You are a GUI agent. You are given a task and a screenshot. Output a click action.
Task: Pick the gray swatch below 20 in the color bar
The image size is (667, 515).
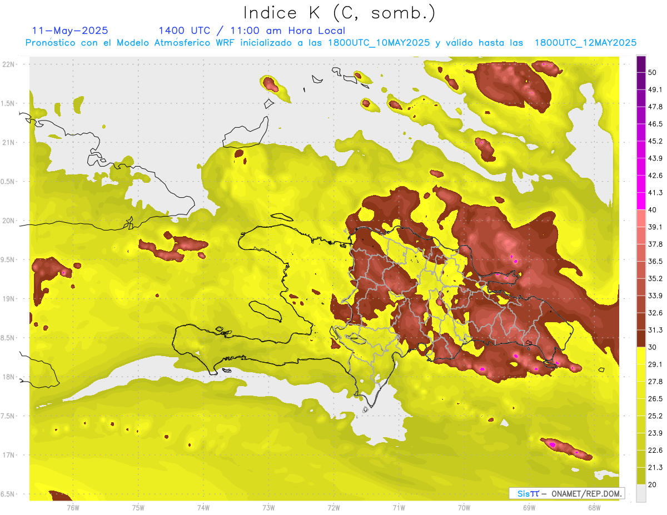click(x=641, y=493)
